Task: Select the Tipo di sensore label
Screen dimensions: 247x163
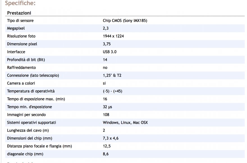Action: point(20,20)
